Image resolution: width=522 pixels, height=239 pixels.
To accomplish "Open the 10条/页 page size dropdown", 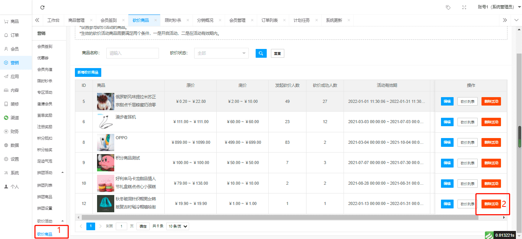I will tap(178, 226).
